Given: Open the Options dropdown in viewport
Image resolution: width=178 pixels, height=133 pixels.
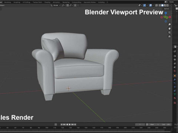Looking at the screenshot, I should pos(168,9).
